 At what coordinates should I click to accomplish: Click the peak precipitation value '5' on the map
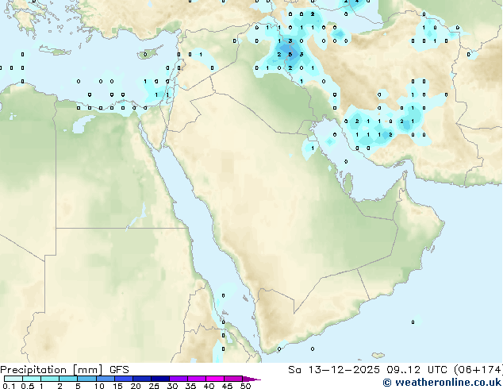pos(290,55)
